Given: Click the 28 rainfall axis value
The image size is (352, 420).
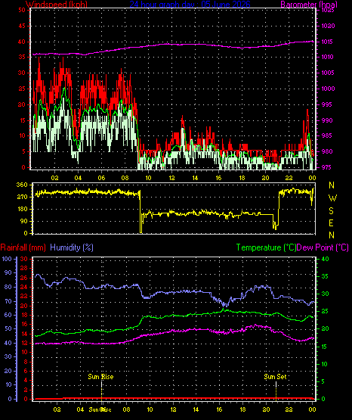Looking at the screenshot, I should tap(23, 268).
